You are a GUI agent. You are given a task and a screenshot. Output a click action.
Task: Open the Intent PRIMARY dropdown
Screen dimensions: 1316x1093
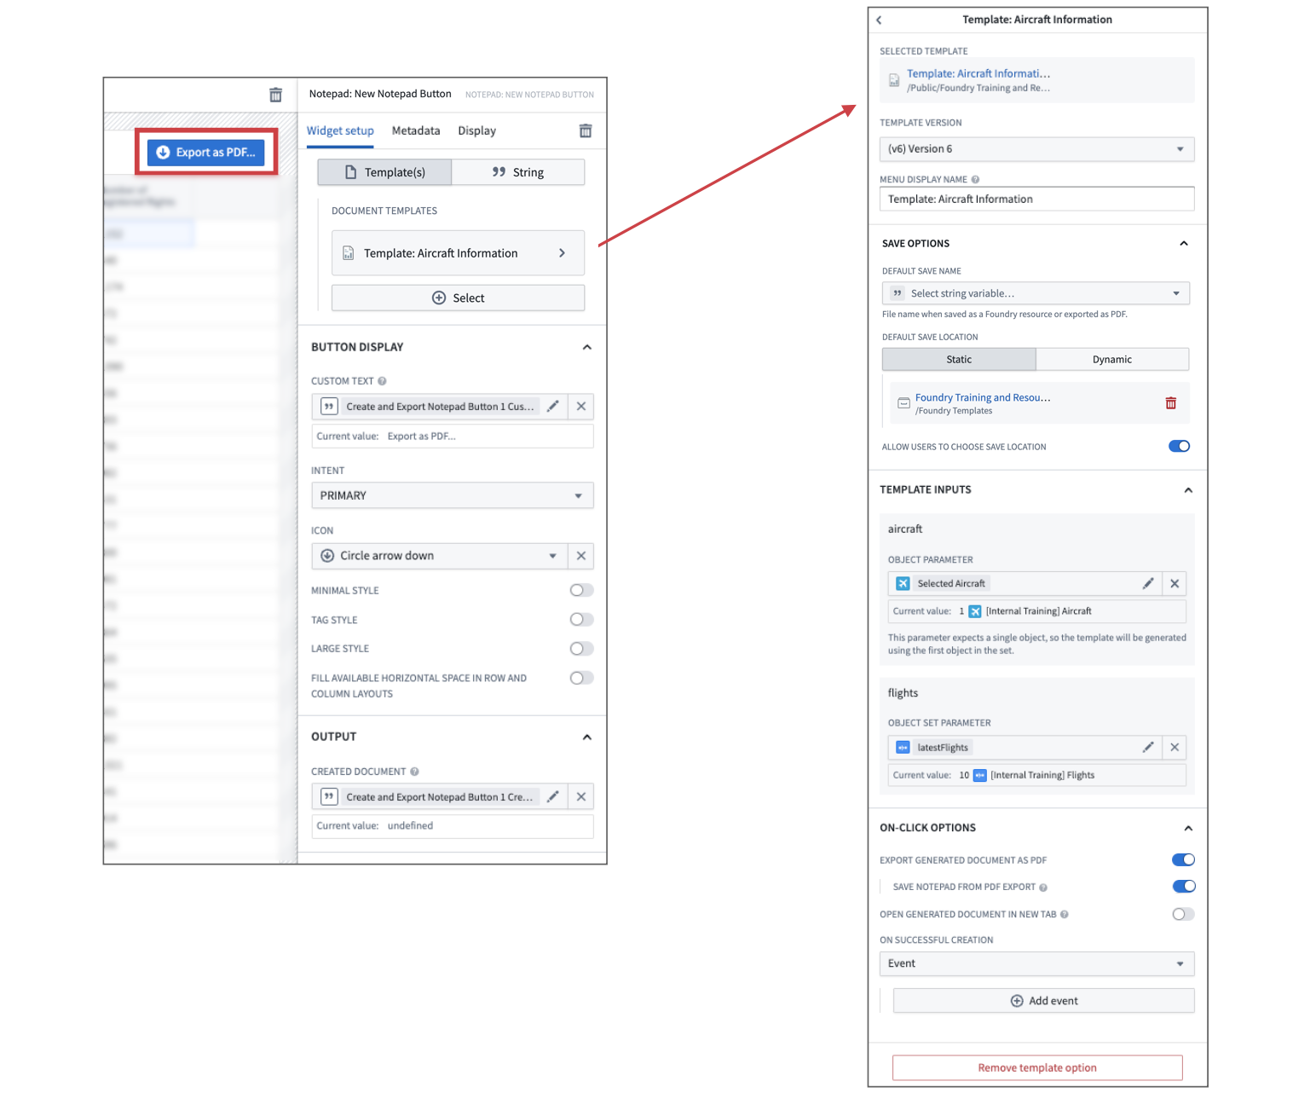coord(453,495)
